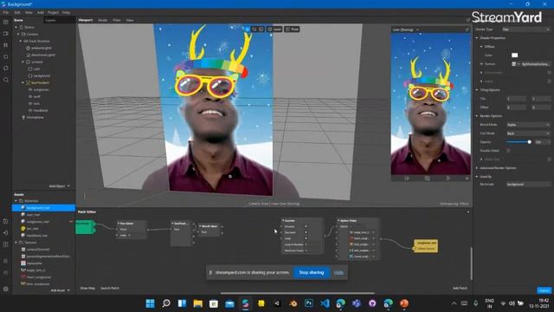Select the move tool icon in viewport toolbar
Image resolution: width=554 pixels, height=312 pixels.
coord(248,29)
